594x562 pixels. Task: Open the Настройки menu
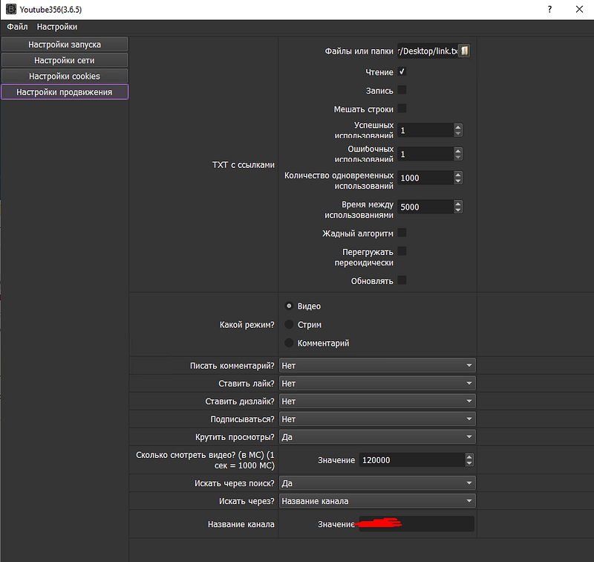click(57, 27)
